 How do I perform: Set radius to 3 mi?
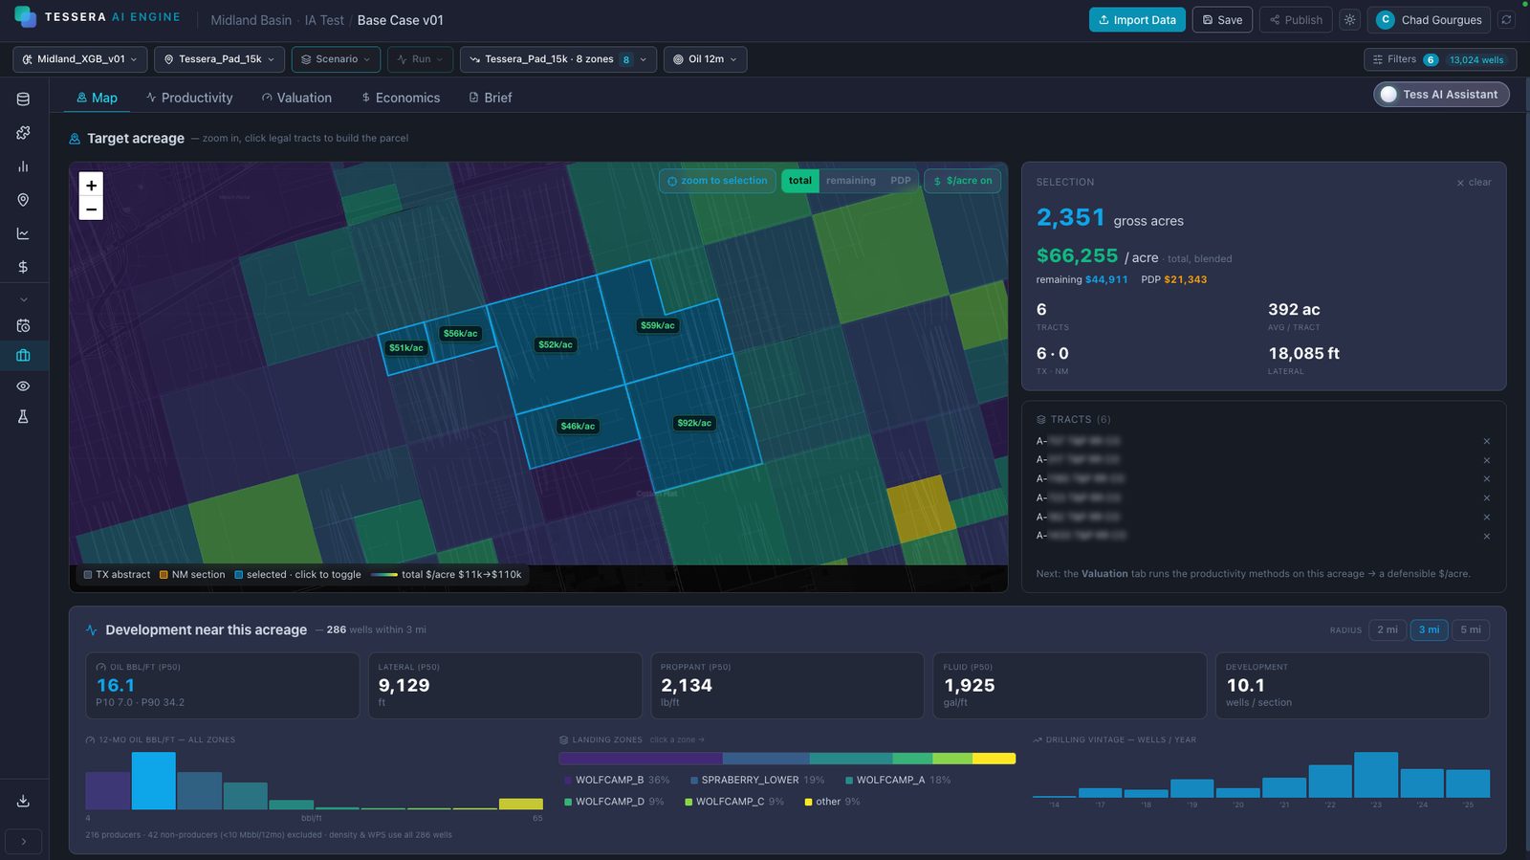click(1429, 629)
